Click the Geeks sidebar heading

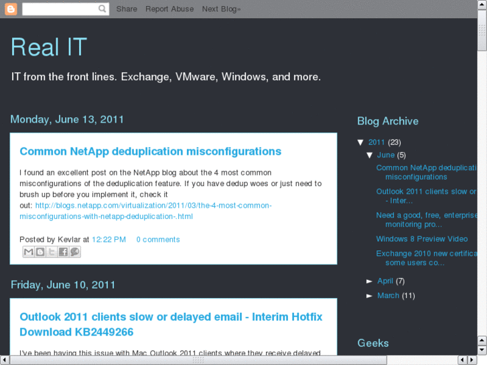click(373, 344)
